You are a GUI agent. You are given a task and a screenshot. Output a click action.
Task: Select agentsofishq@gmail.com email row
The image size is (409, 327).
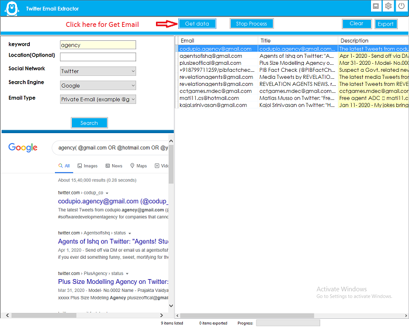pyautogui.click(x=218, y=56)
